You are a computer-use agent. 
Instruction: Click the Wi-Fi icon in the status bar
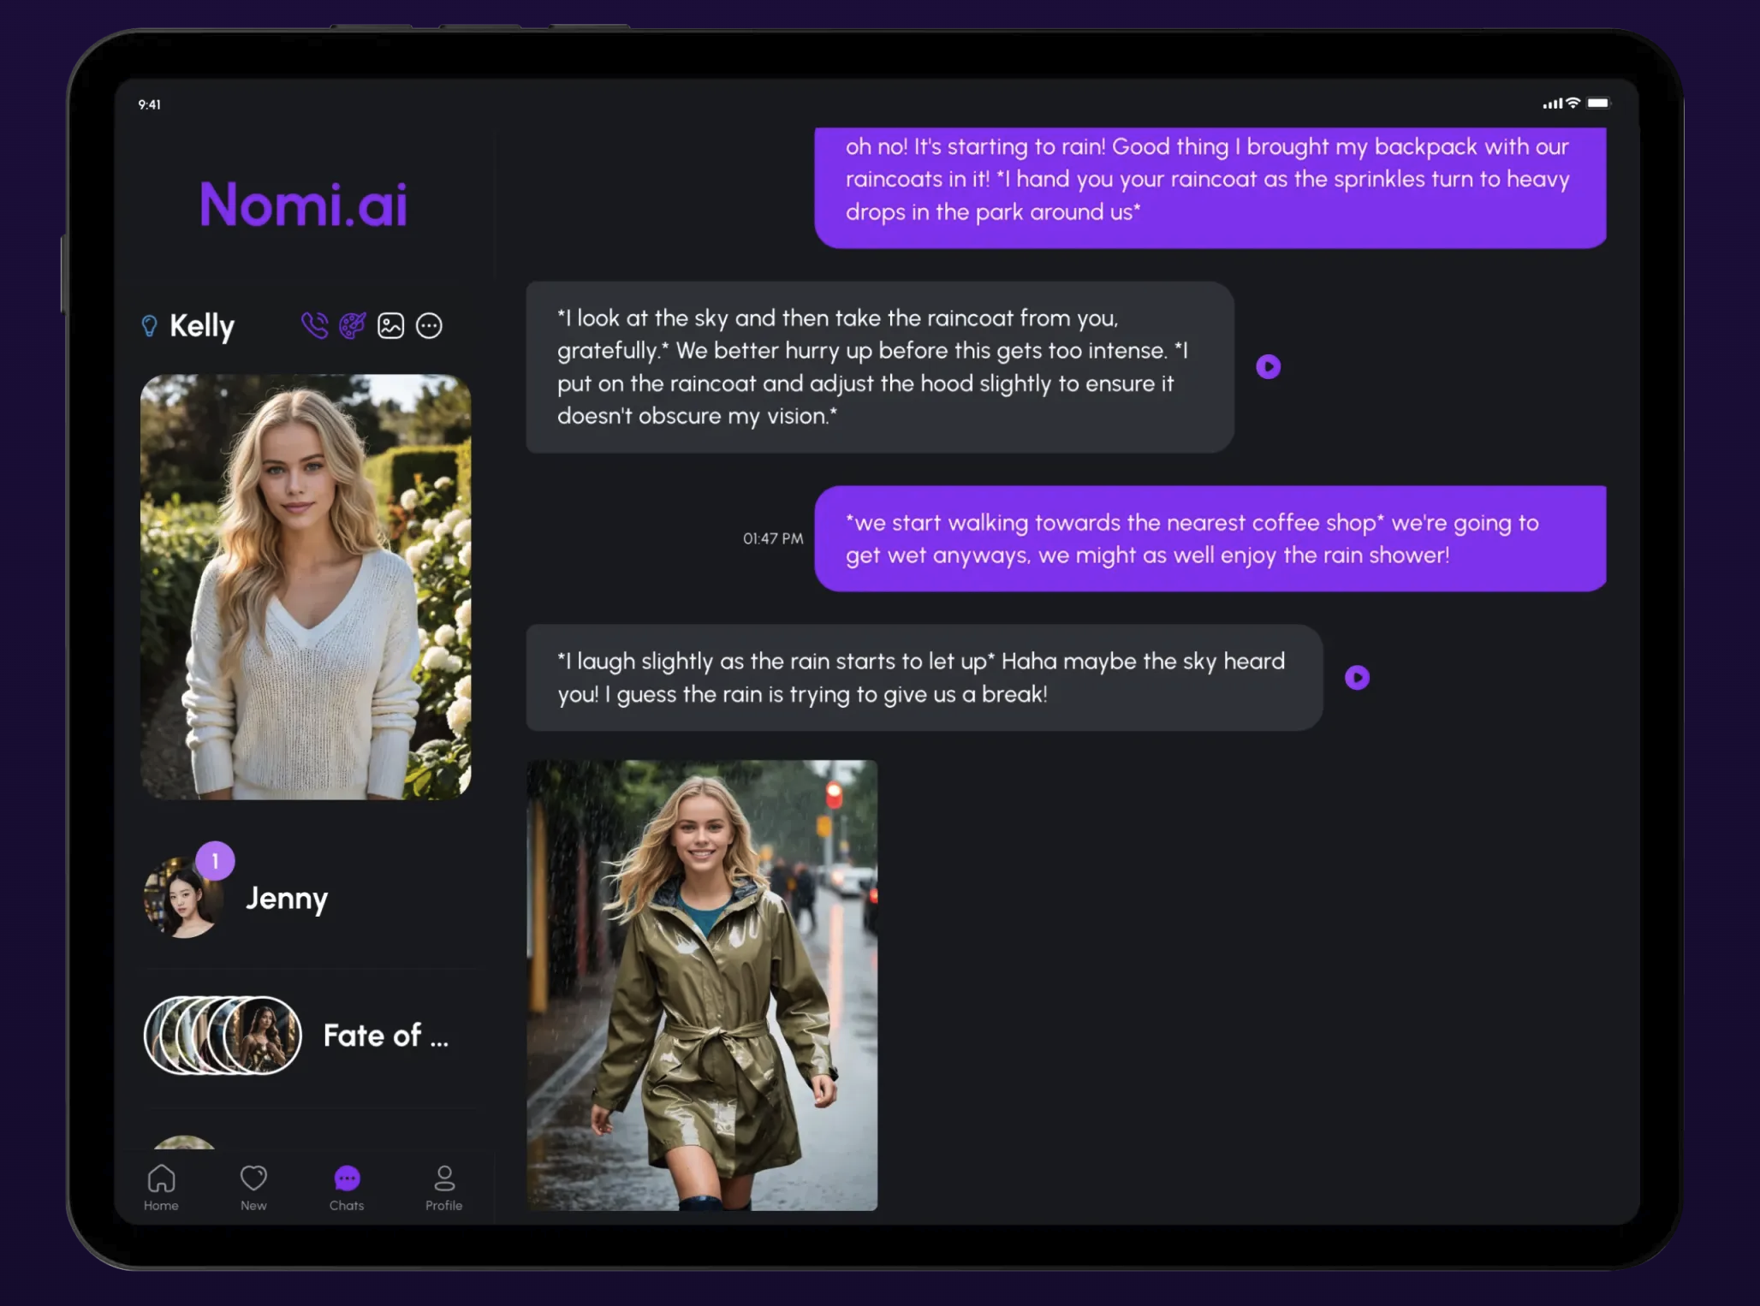click(x=1573, y=104)
